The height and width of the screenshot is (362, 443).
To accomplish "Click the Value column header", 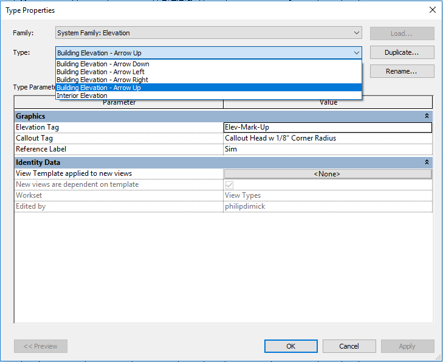I will point(328,102).
